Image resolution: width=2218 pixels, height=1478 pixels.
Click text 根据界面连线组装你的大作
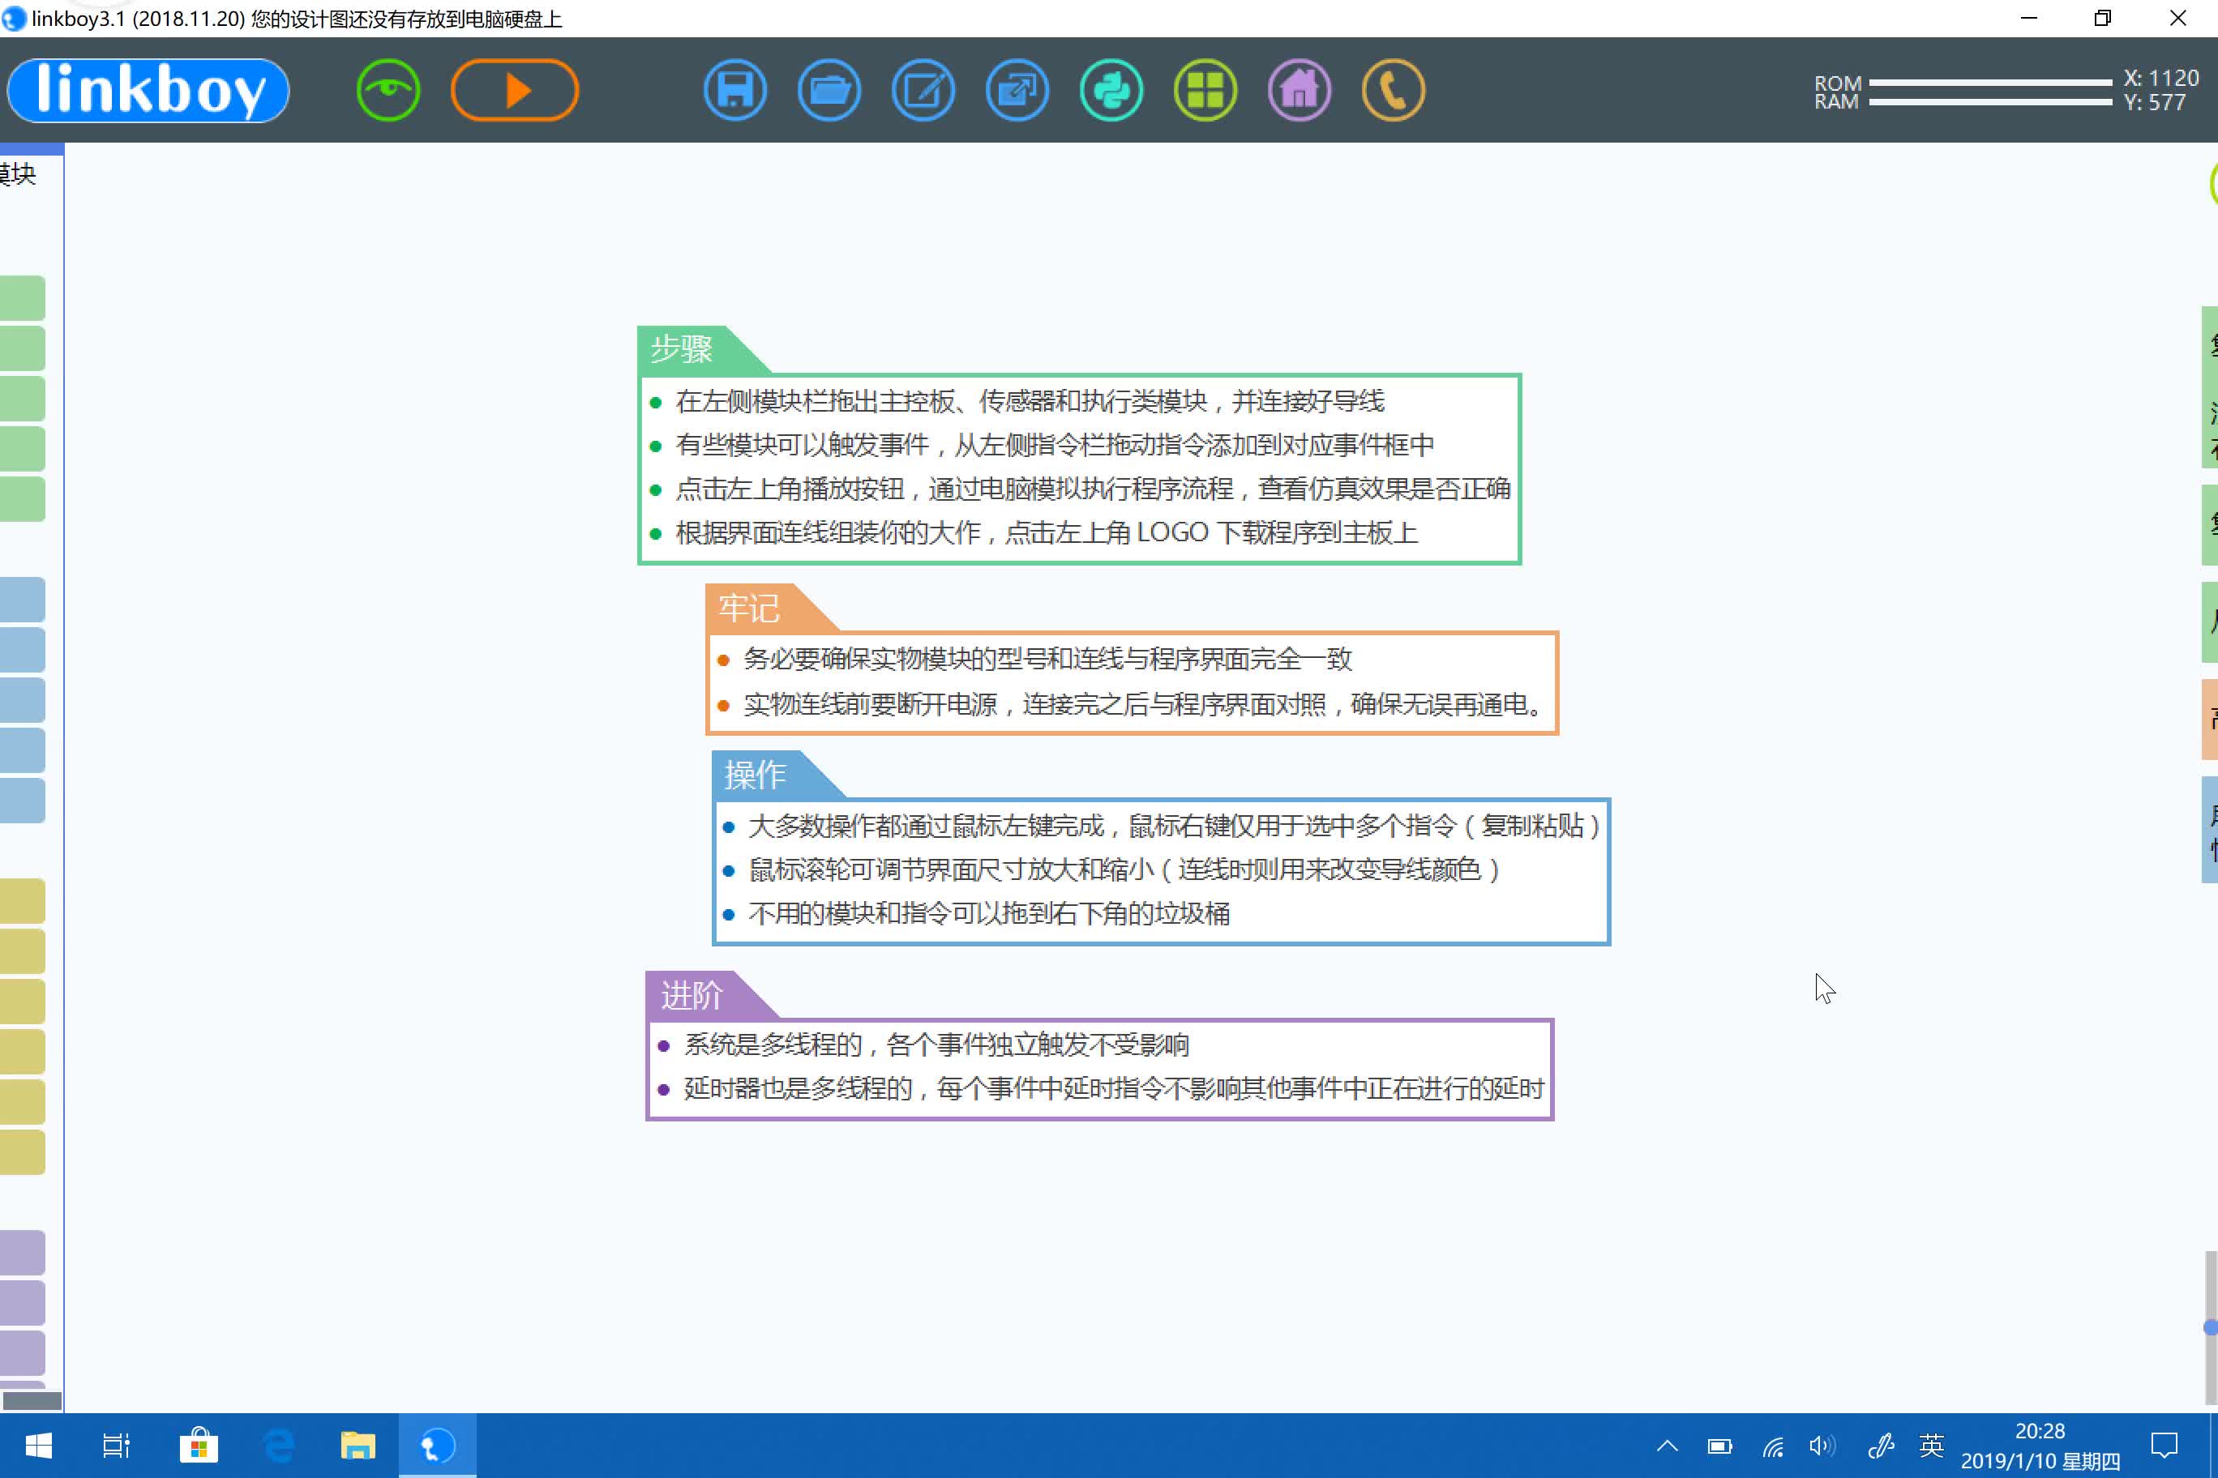tap(828, 532)
